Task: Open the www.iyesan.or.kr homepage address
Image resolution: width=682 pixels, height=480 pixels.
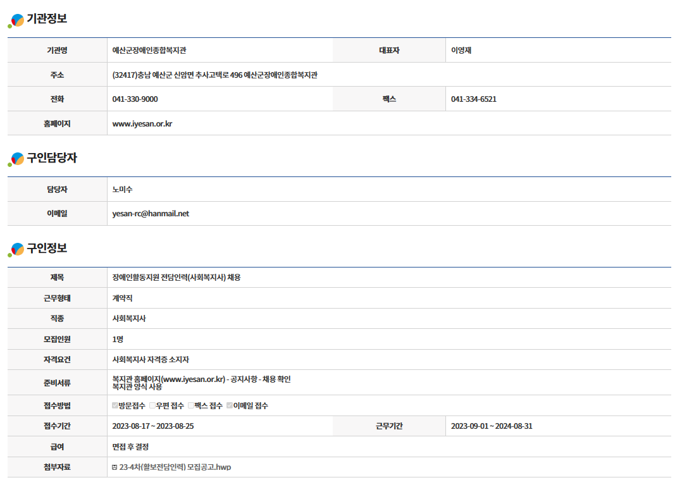Action: (x=142, y=124)
